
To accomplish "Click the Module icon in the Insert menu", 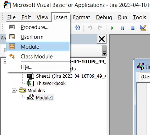I will click(x=12, y=46).
